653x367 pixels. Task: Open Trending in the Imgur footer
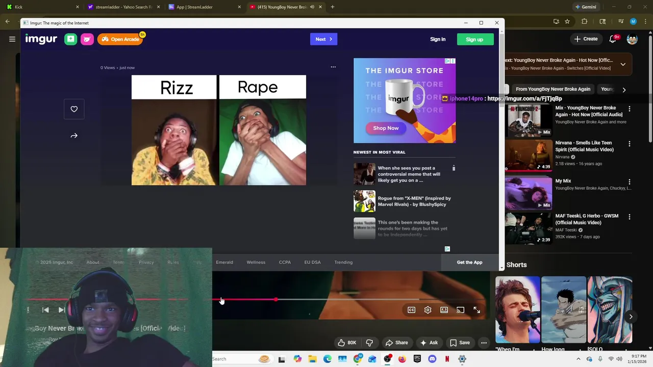[x=343, y=262]
